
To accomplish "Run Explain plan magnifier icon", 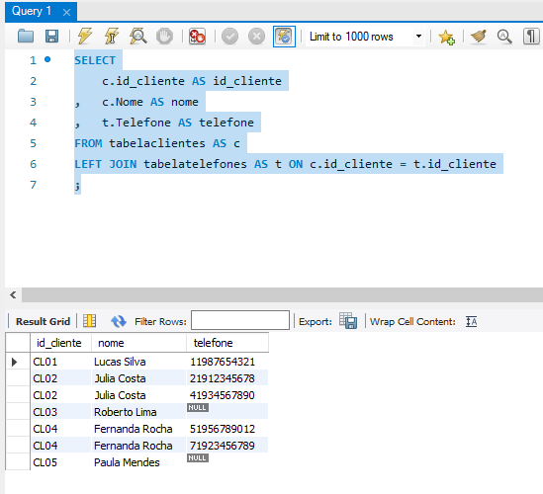I will point(137,36).
